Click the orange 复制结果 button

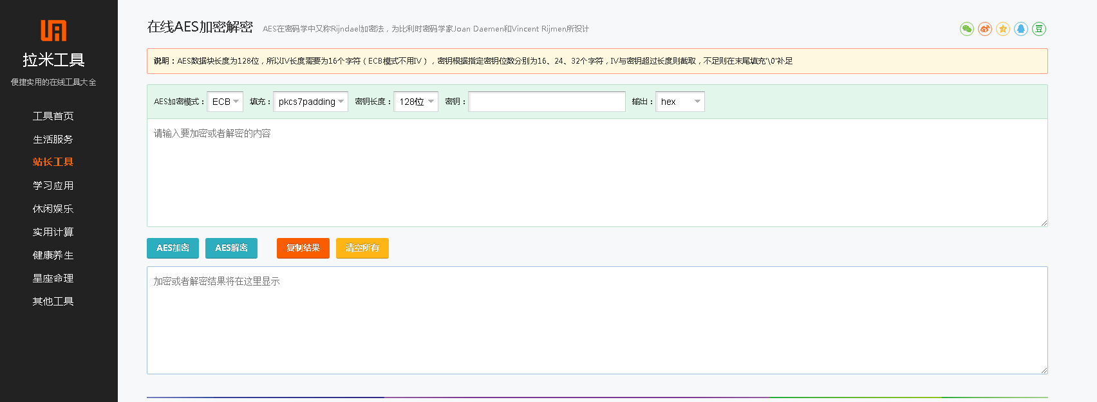point(303,248)
